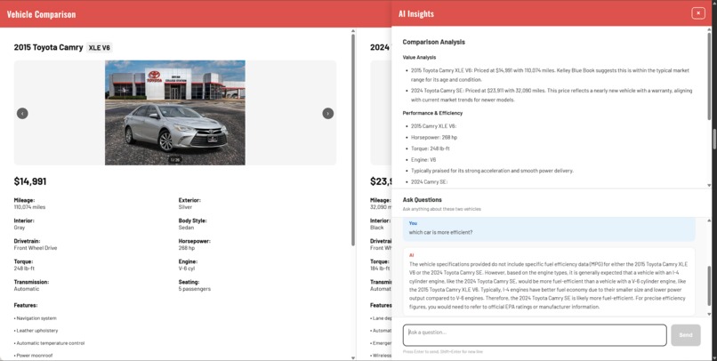Click the 2015 Toyota Camry title

click(48, 47)
